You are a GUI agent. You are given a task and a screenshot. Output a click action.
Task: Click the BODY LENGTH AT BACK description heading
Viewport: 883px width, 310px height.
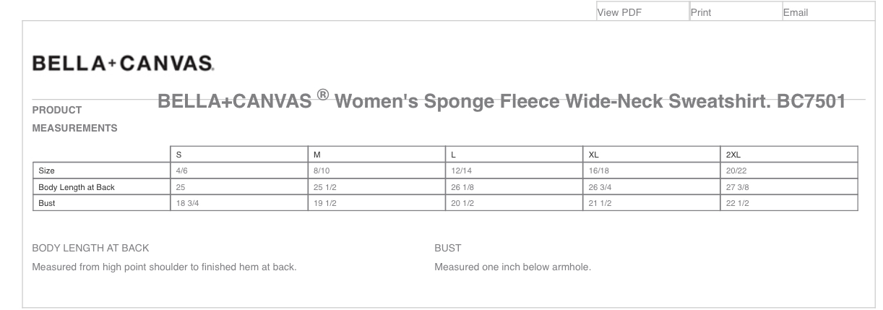click(x=90, y=248)
